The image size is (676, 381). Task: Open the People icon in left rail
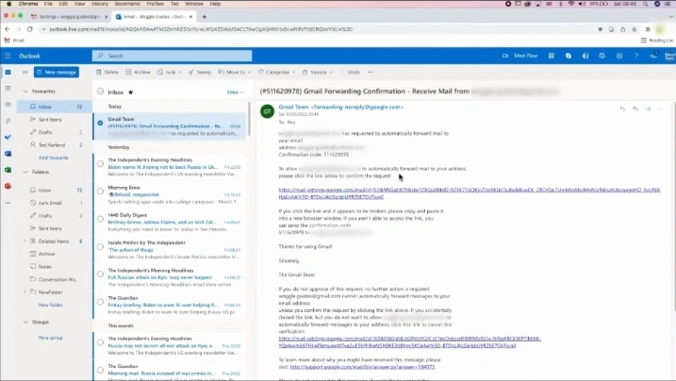pyautogui.click(x=8, y=105)
